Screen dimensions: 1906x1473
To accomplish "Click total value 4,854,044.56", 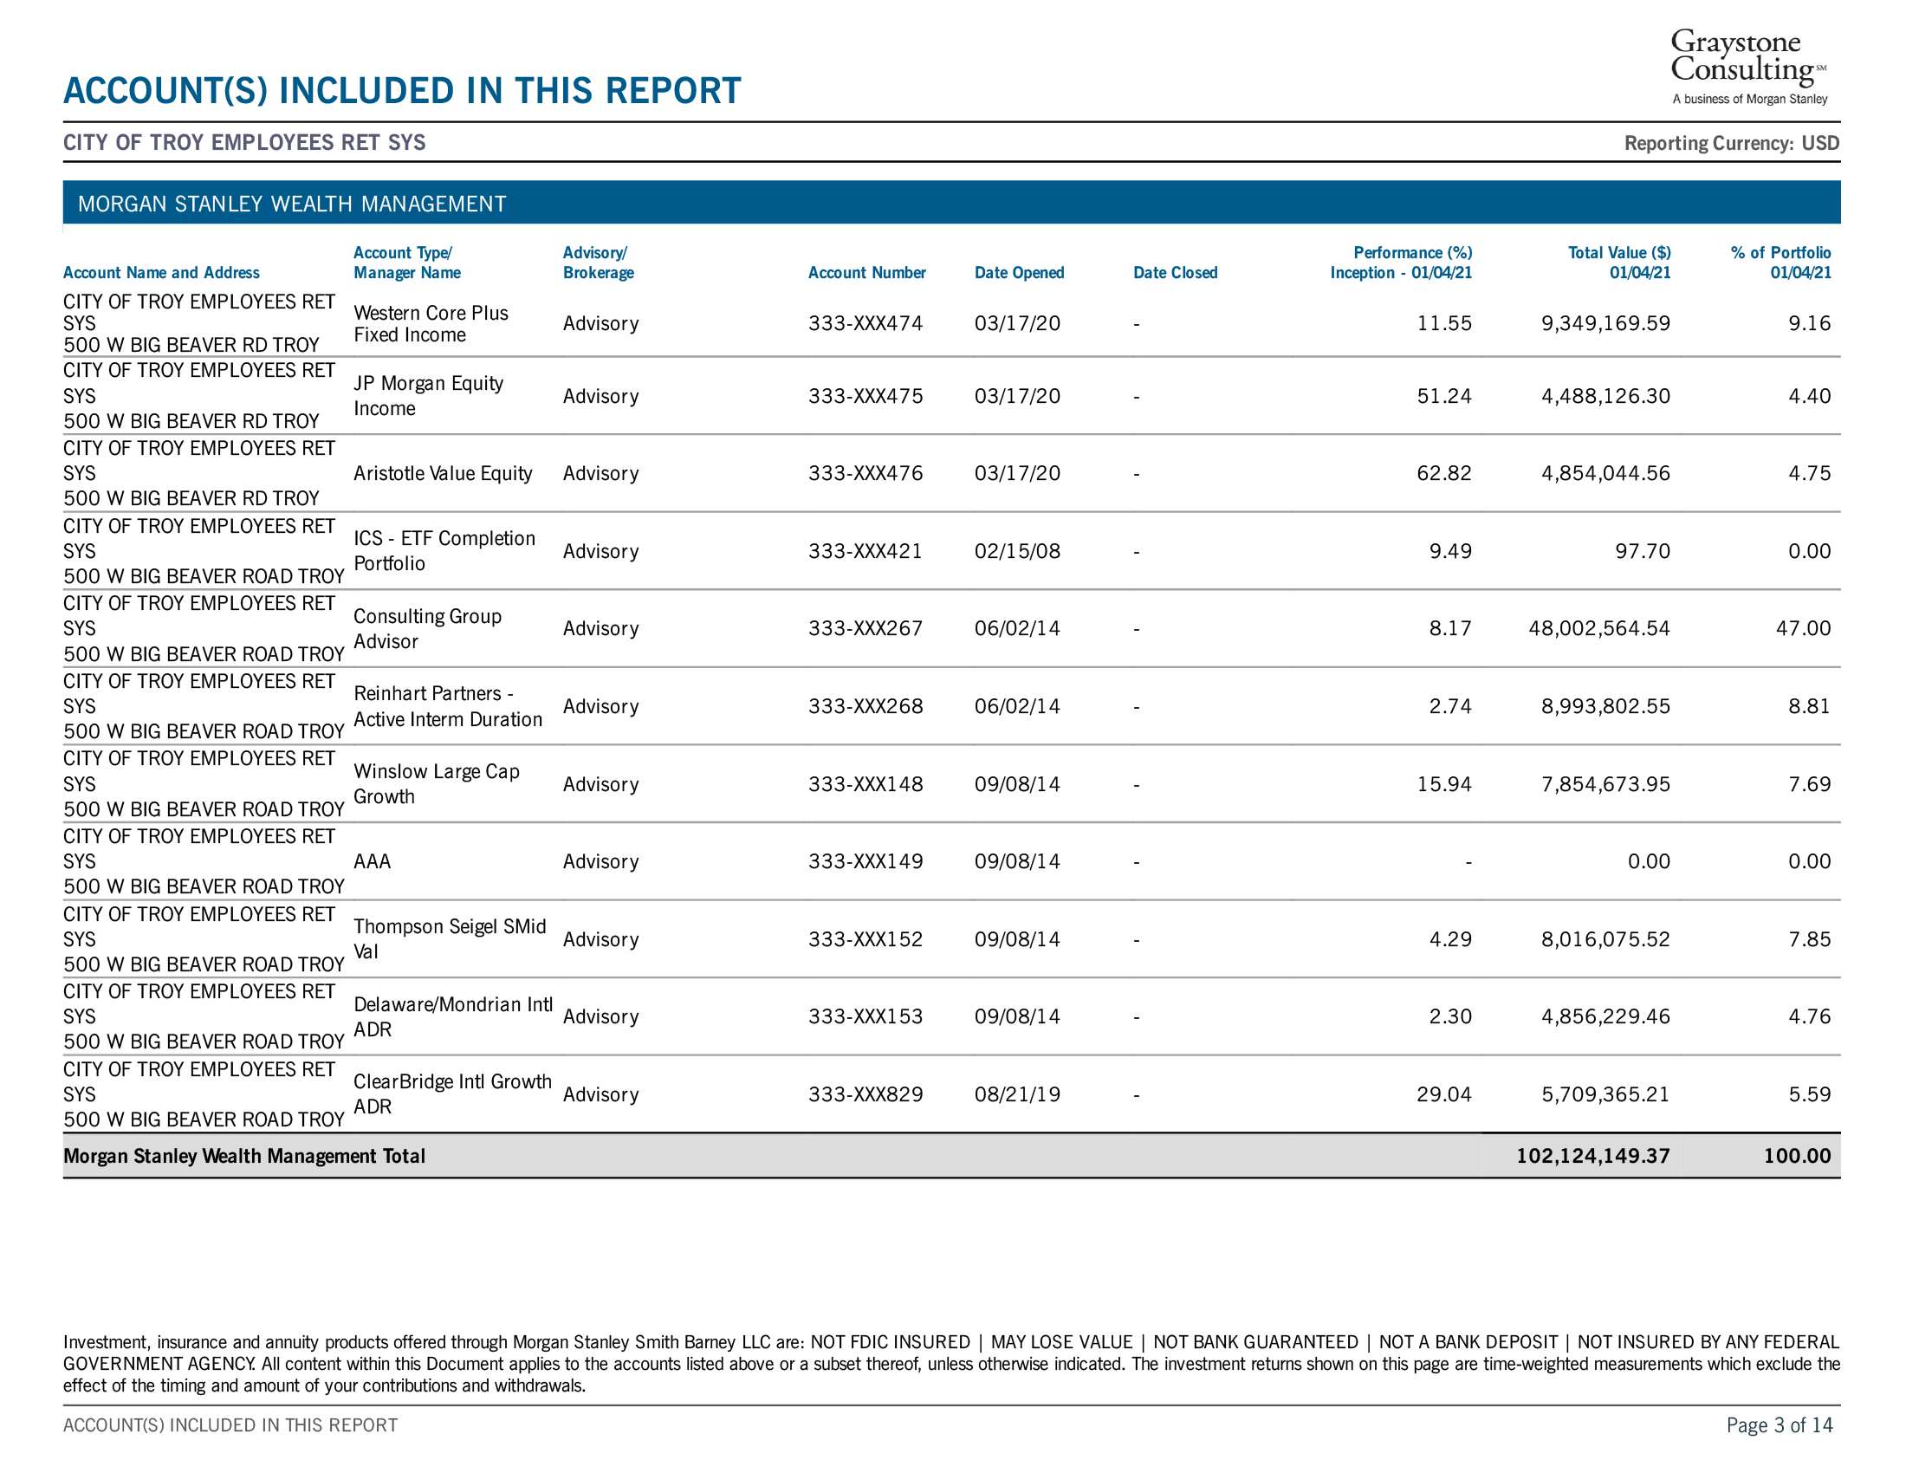I will (x=1605, y=473).
